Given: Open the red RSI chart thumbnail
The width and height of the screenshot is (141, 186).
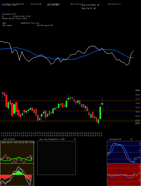Looking at the screenshot, I should 124,175.
